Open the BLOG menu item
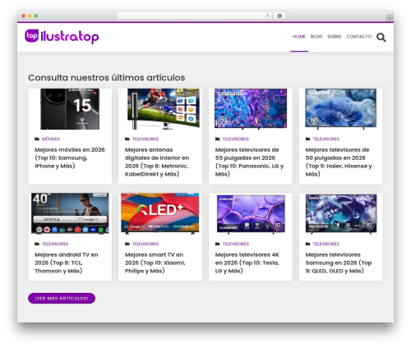This screenshot has height=347, width=411. click(x=316, y=36)
